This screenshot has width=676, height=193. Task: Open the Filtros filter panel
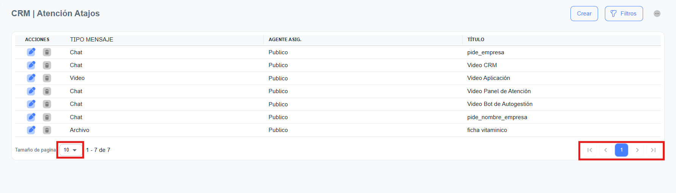[624, 14]
